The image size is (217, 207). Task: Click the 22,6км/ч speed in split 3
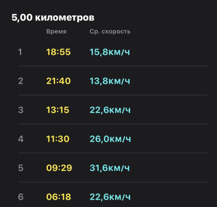point(110,110)
